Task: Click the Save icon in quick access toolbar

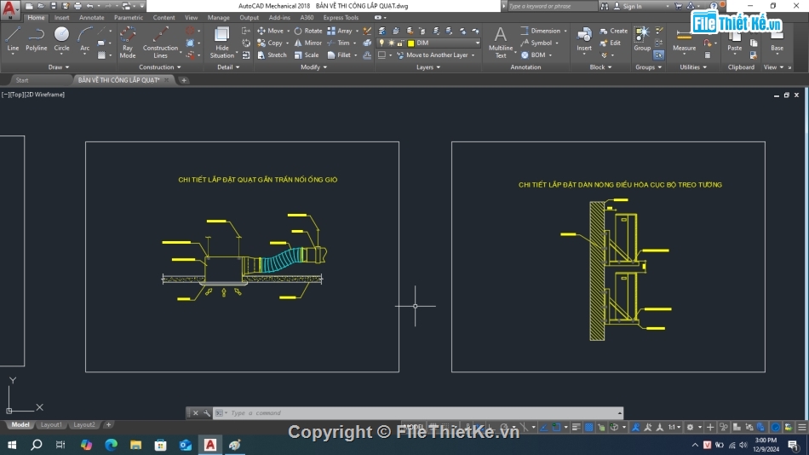Action: point(53,6)
